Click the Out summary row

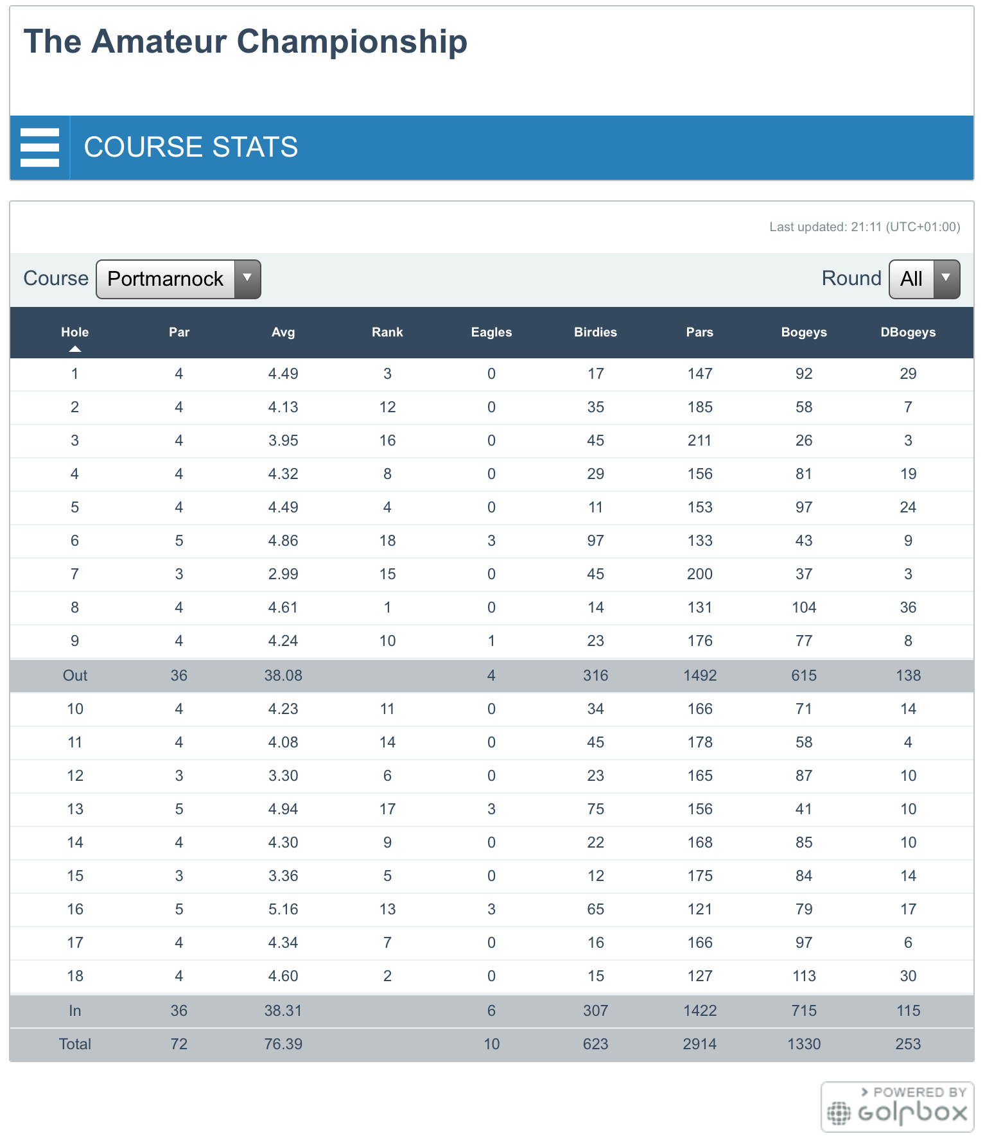[491, 676]
